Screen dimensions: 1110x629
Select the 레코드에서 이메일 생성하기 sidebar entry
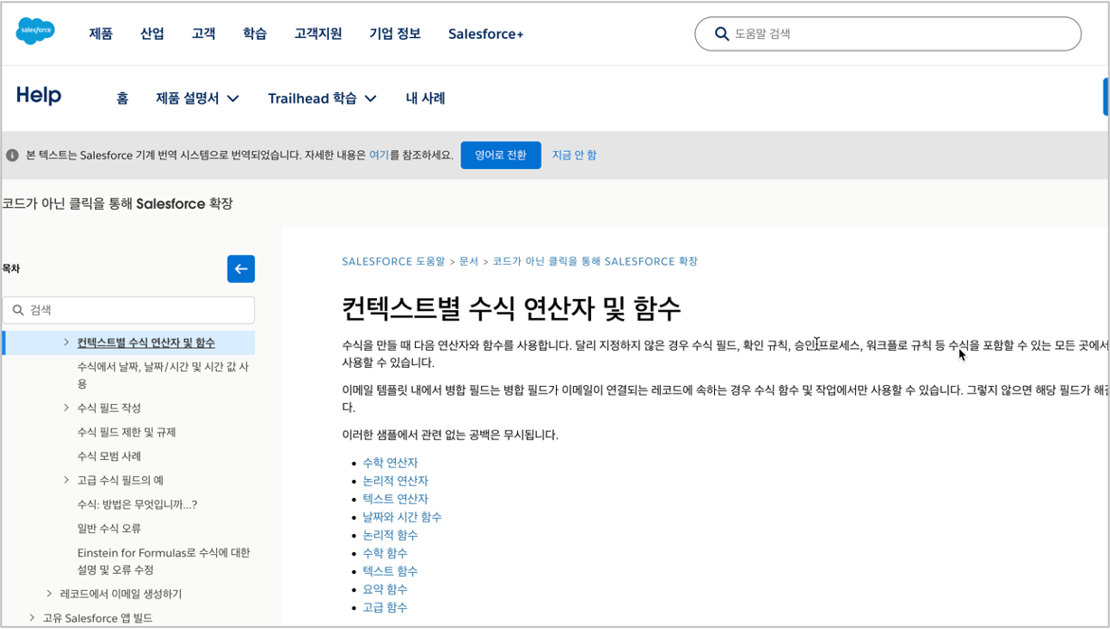pyautogui.click(x=120, y=594)
